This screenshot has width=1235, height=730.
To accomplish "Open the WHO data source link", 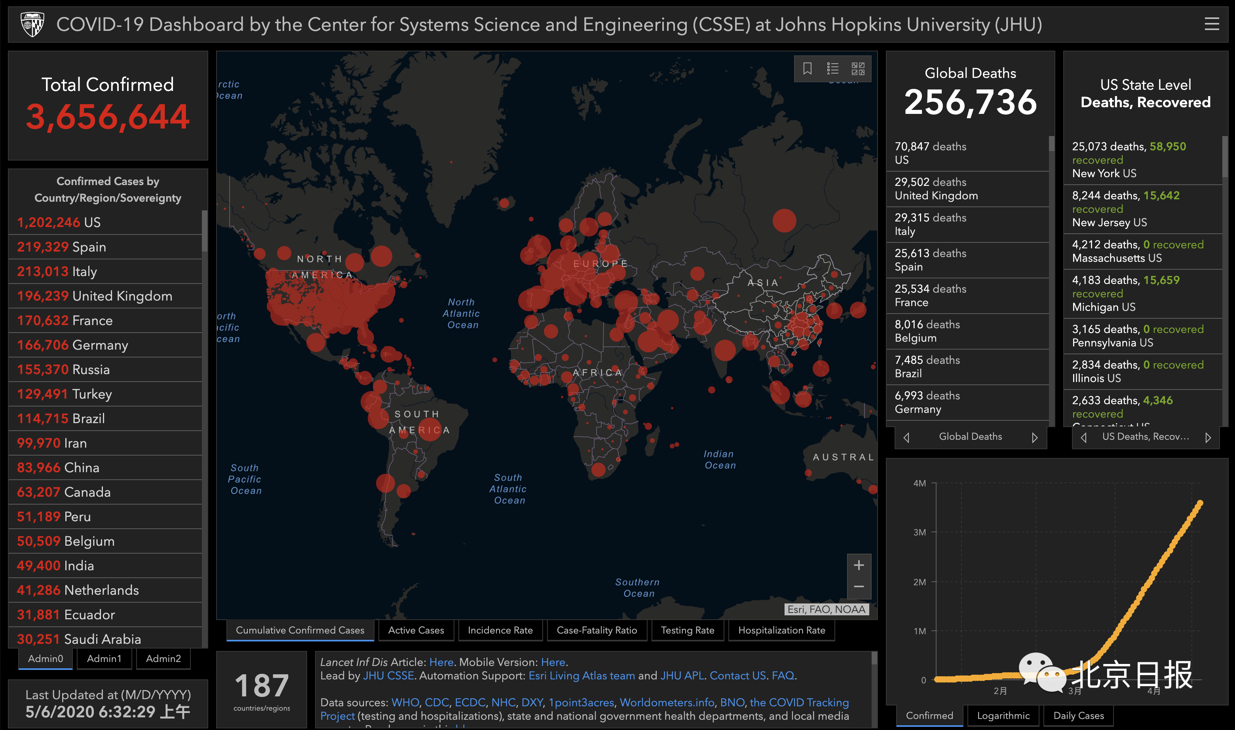I will pos(406,702).
